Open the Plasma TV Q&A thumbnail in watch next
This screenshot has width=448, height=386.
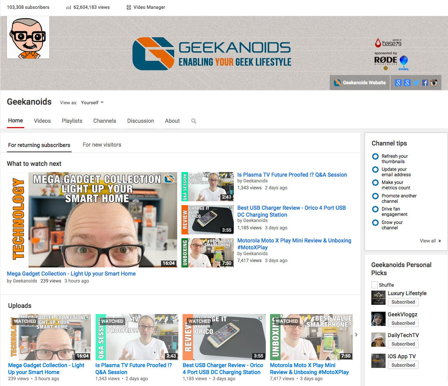(x=207, y=187)
